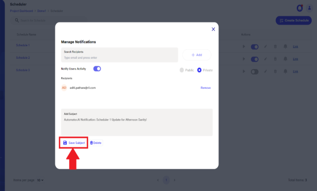Toggle Schedule 1 enabled switch
Viewport: 317px width, 191px height.
(x=254, y=47)
